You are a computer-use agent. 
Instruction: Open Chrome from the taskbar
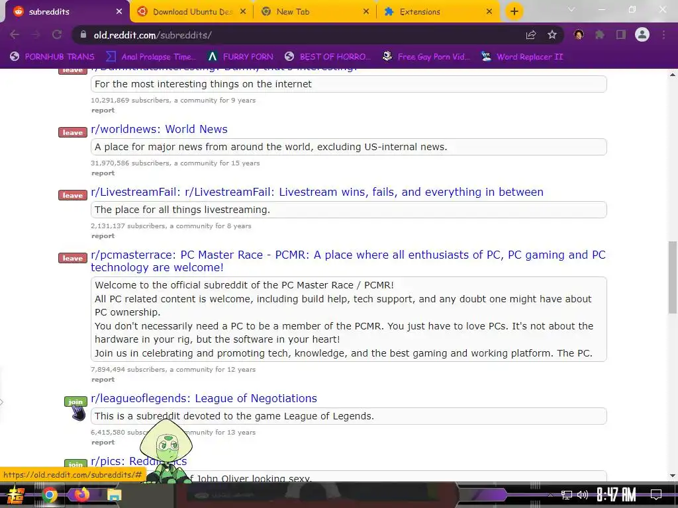49,495
